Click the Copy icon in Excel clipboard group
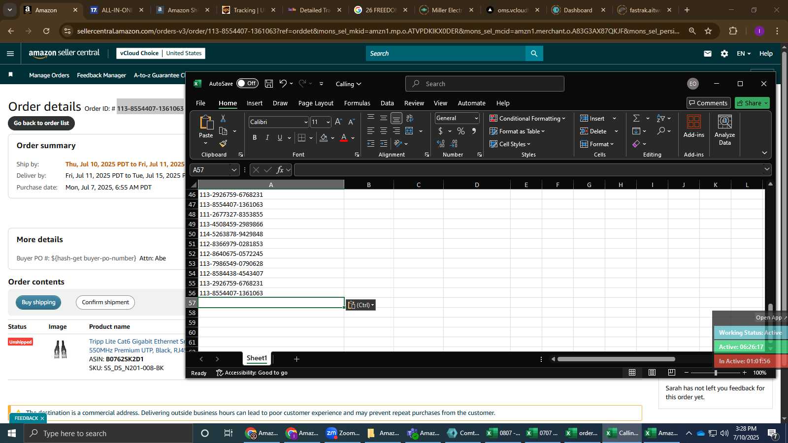This screenshot has width=788, height=443. 223,131
